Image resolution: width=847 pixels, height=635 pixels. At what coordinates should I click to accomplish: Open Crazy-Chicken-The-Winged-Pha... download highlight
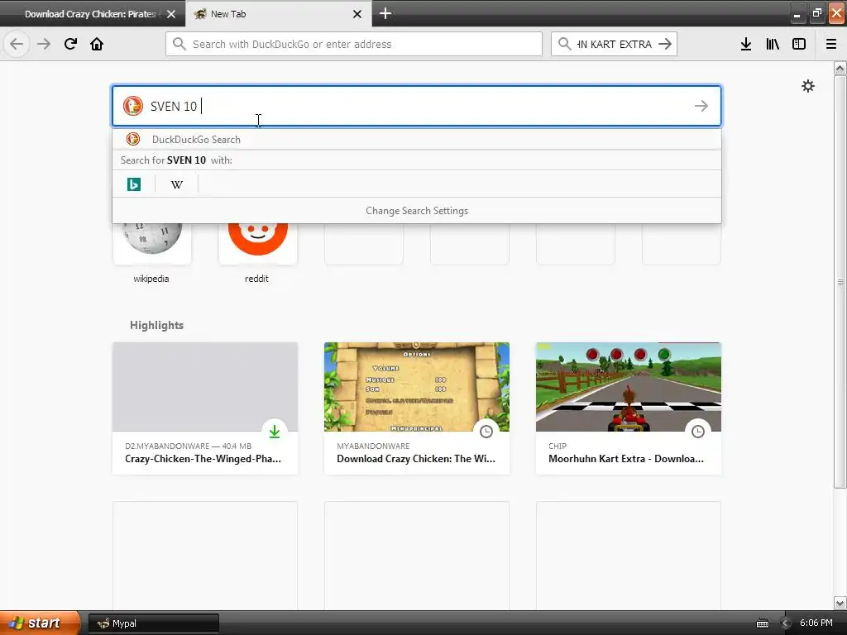pos(205,408)
